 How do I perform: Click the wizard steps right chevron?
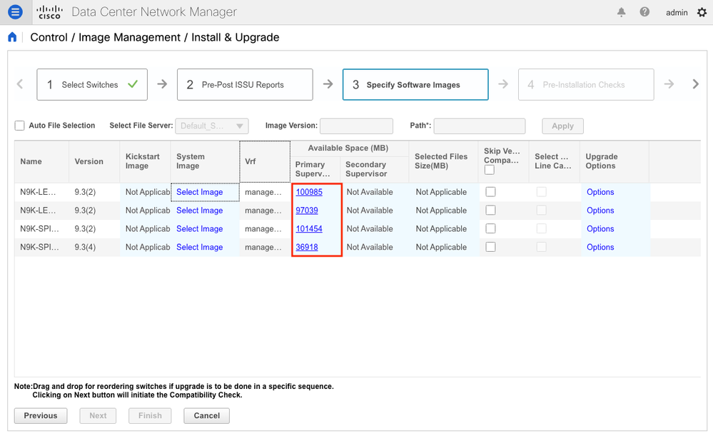pyautogui.click(x=695, y=84)
